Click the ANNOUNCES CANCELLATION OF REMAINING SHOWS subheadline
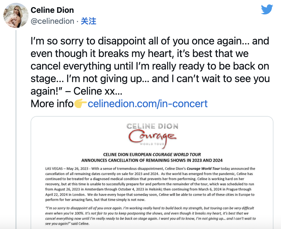 (x=152, y=160)
